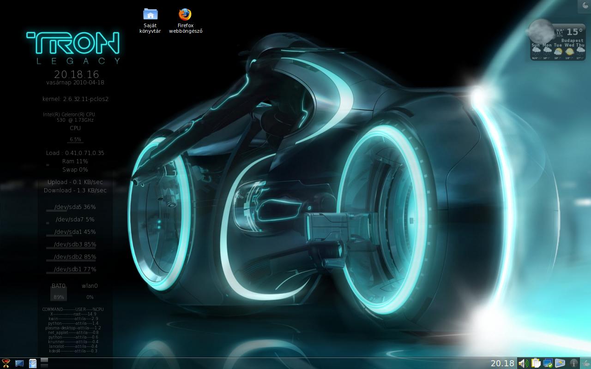Select the Wed forecast day in weather widget
The height and width of the screenshot is (369, 591).
569,51
